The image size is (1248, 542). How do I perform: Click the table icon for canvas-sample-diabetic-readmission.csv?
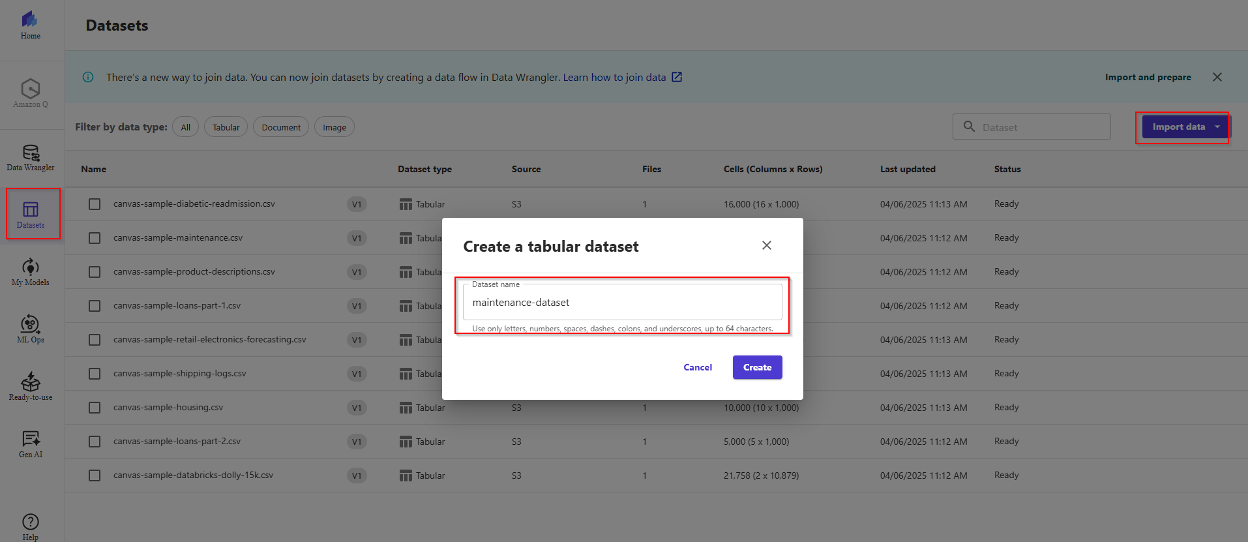click(x=406, y=204)
